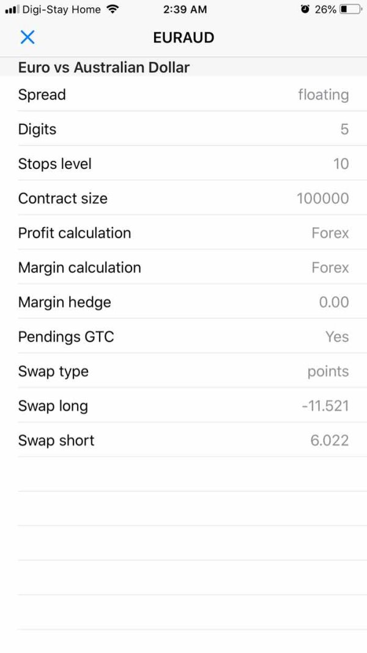Select the Profit calculation row
The width and height of the screenshot is (367, 653).
tap(183, 233)
